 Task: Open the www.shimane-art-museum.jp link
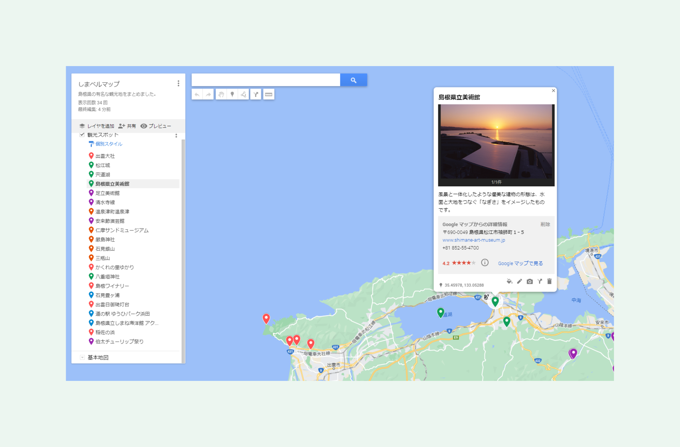coord(473,240)
